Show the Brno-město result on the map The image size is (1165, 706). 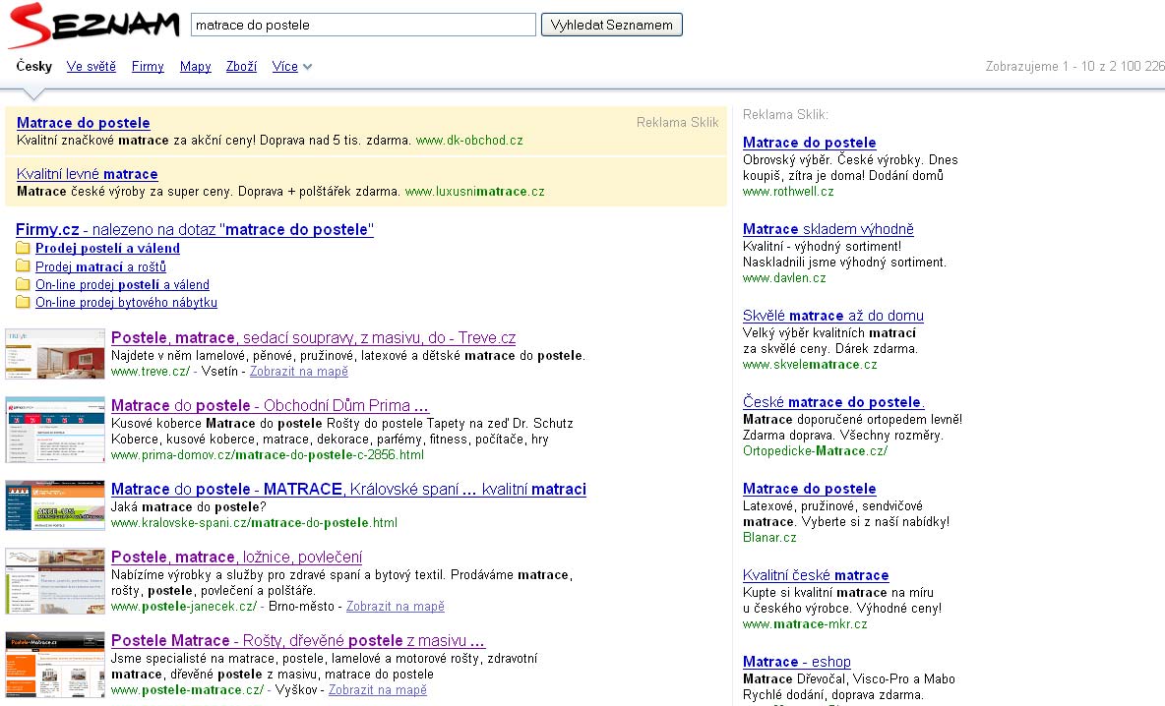(396, 607)
